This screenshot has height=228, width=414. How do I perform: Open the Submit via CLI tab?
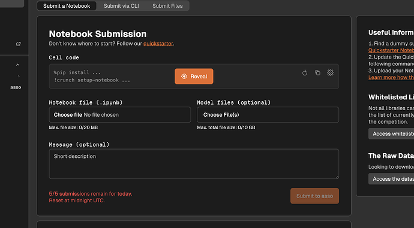[x=121, y=6]
